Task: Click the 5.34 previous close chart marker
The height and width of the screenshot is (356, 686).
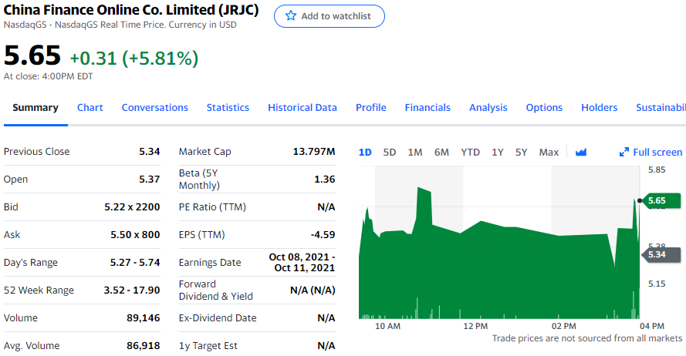Action: point(662,254)
